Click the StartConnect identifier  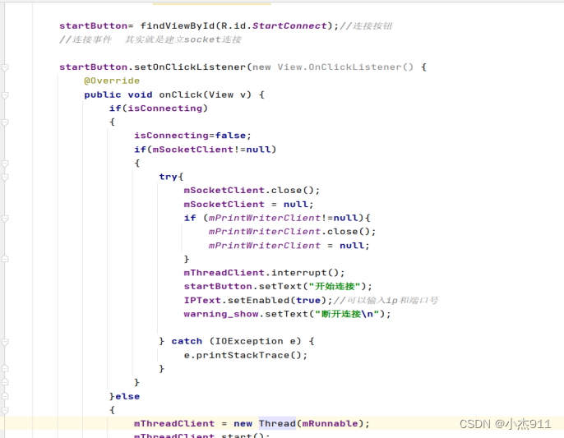pos(289,26)
